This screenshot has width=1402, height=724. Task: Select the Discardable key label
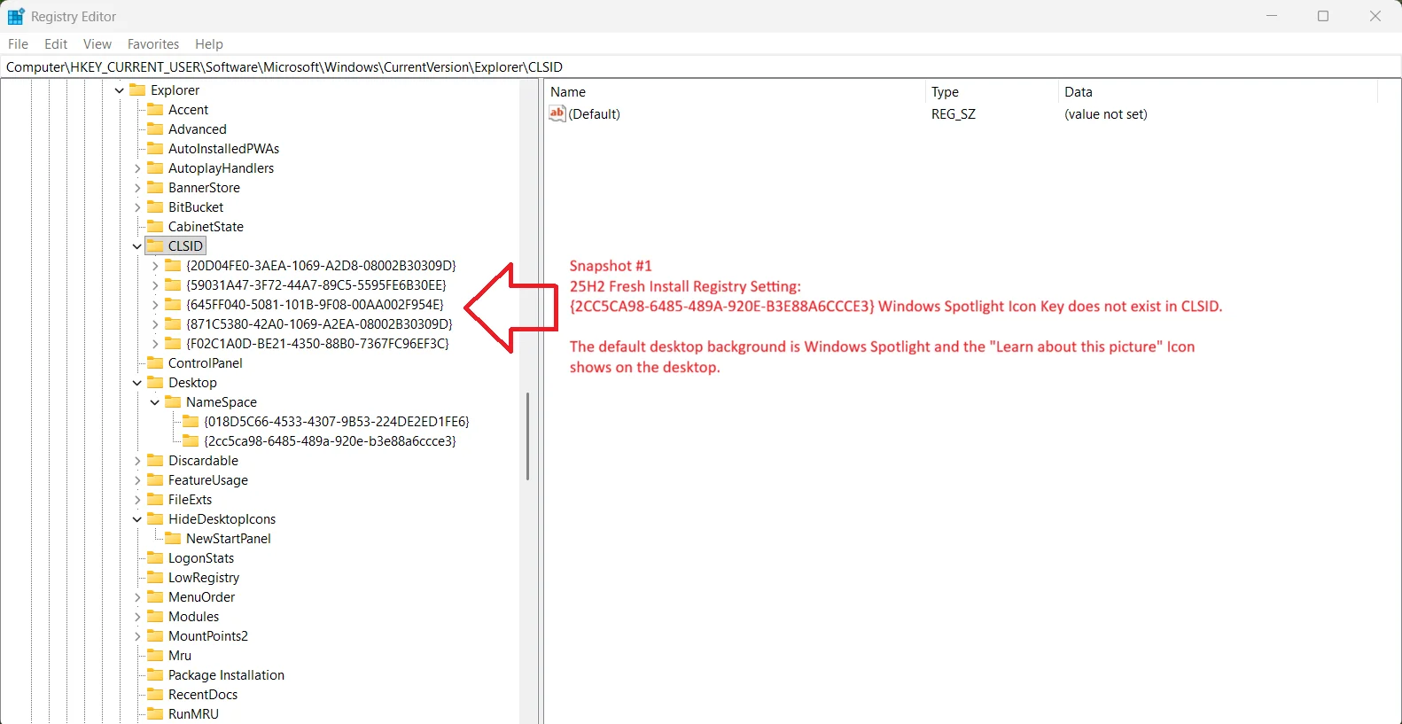pyautogui.click(x=204, y=461)
